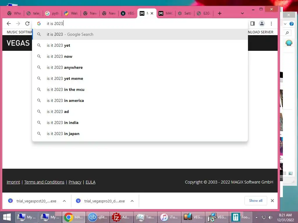Open Task Manager from the taskbar
Viewport: 298px width, 223px height.
(x=145, y=217)
